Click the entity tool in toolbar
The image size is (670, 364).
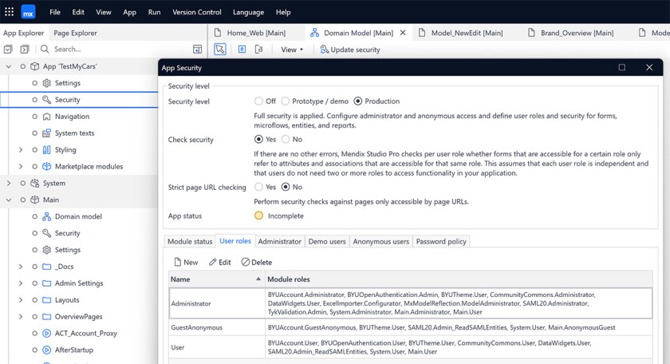click(x=242, y=49)
